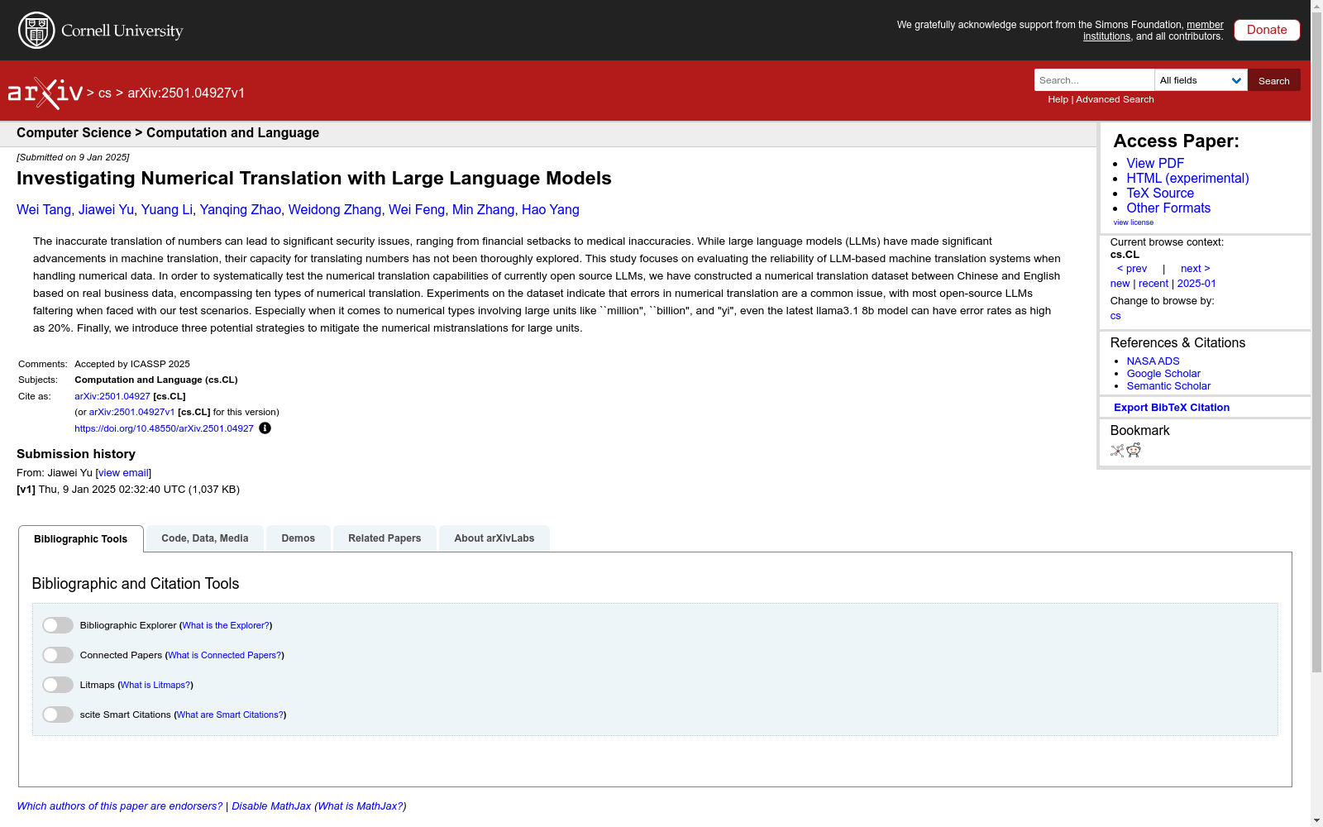Click arXiv:2501.04927v1 version link

[x=131, y=412]
